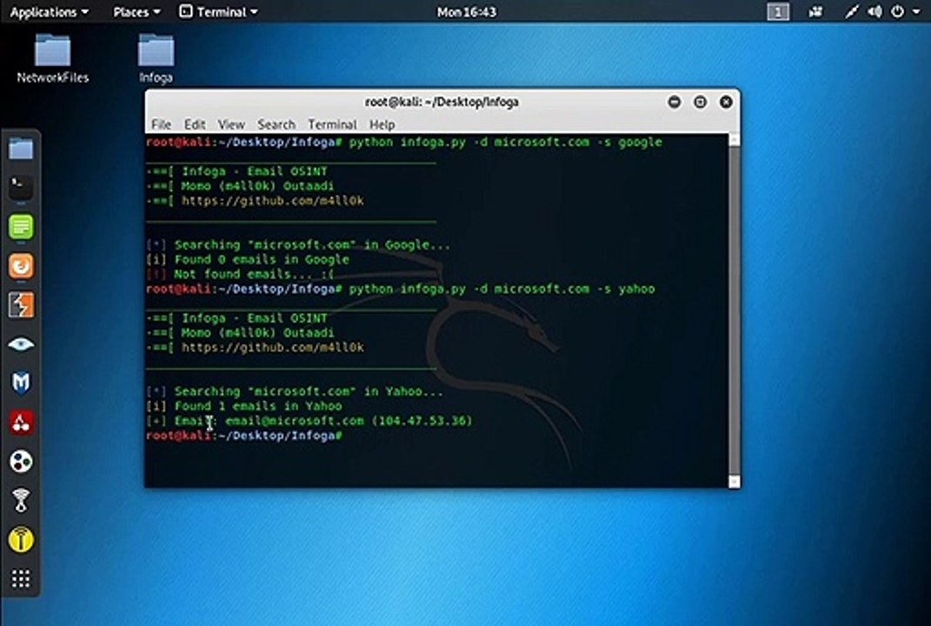This screenshot has width=931, height=626.
Task: Open the terminal File menu
Action: (161, 124)
